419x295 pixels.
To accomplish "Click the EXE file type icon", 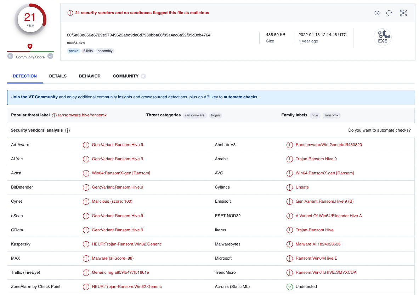I will tap(383, 37).
